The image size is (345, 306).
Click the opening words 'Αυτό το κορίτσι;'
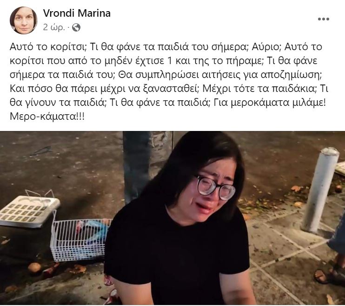coord(49,47)
